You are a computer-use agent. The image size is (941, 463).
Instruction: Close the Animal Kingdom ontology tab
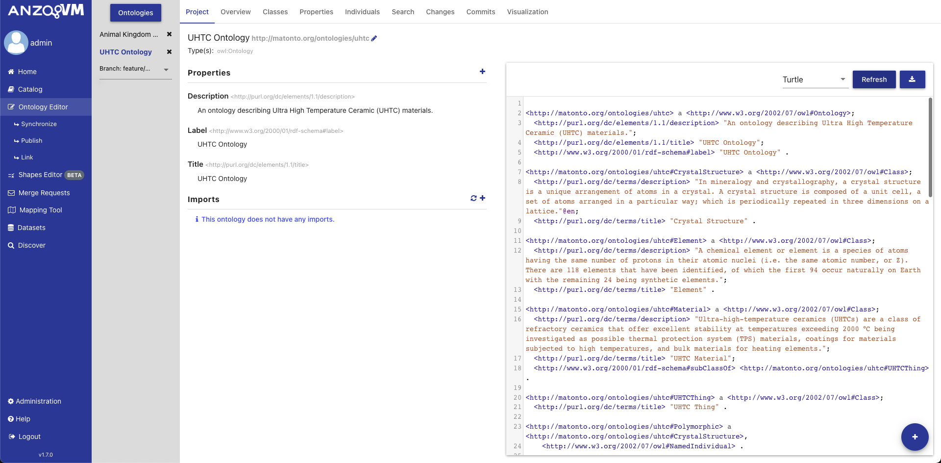(169, 34)
